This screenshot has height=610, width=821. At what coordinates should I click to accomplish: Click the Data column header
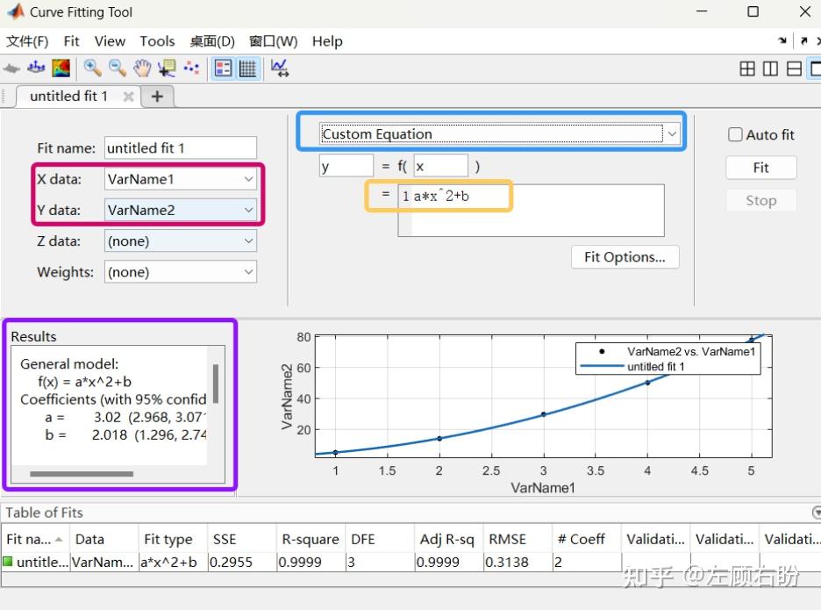104,539
